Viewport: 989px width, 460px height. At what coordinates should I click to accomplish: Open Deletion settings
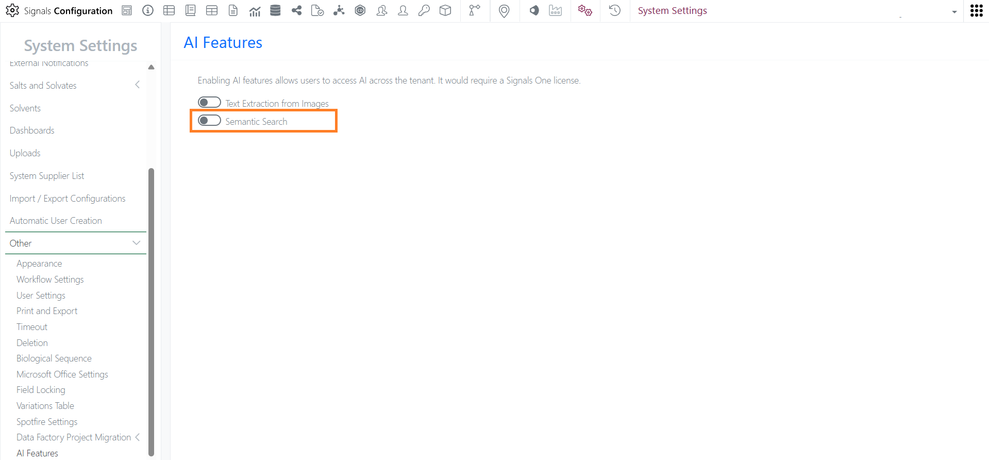click(32, 343)
